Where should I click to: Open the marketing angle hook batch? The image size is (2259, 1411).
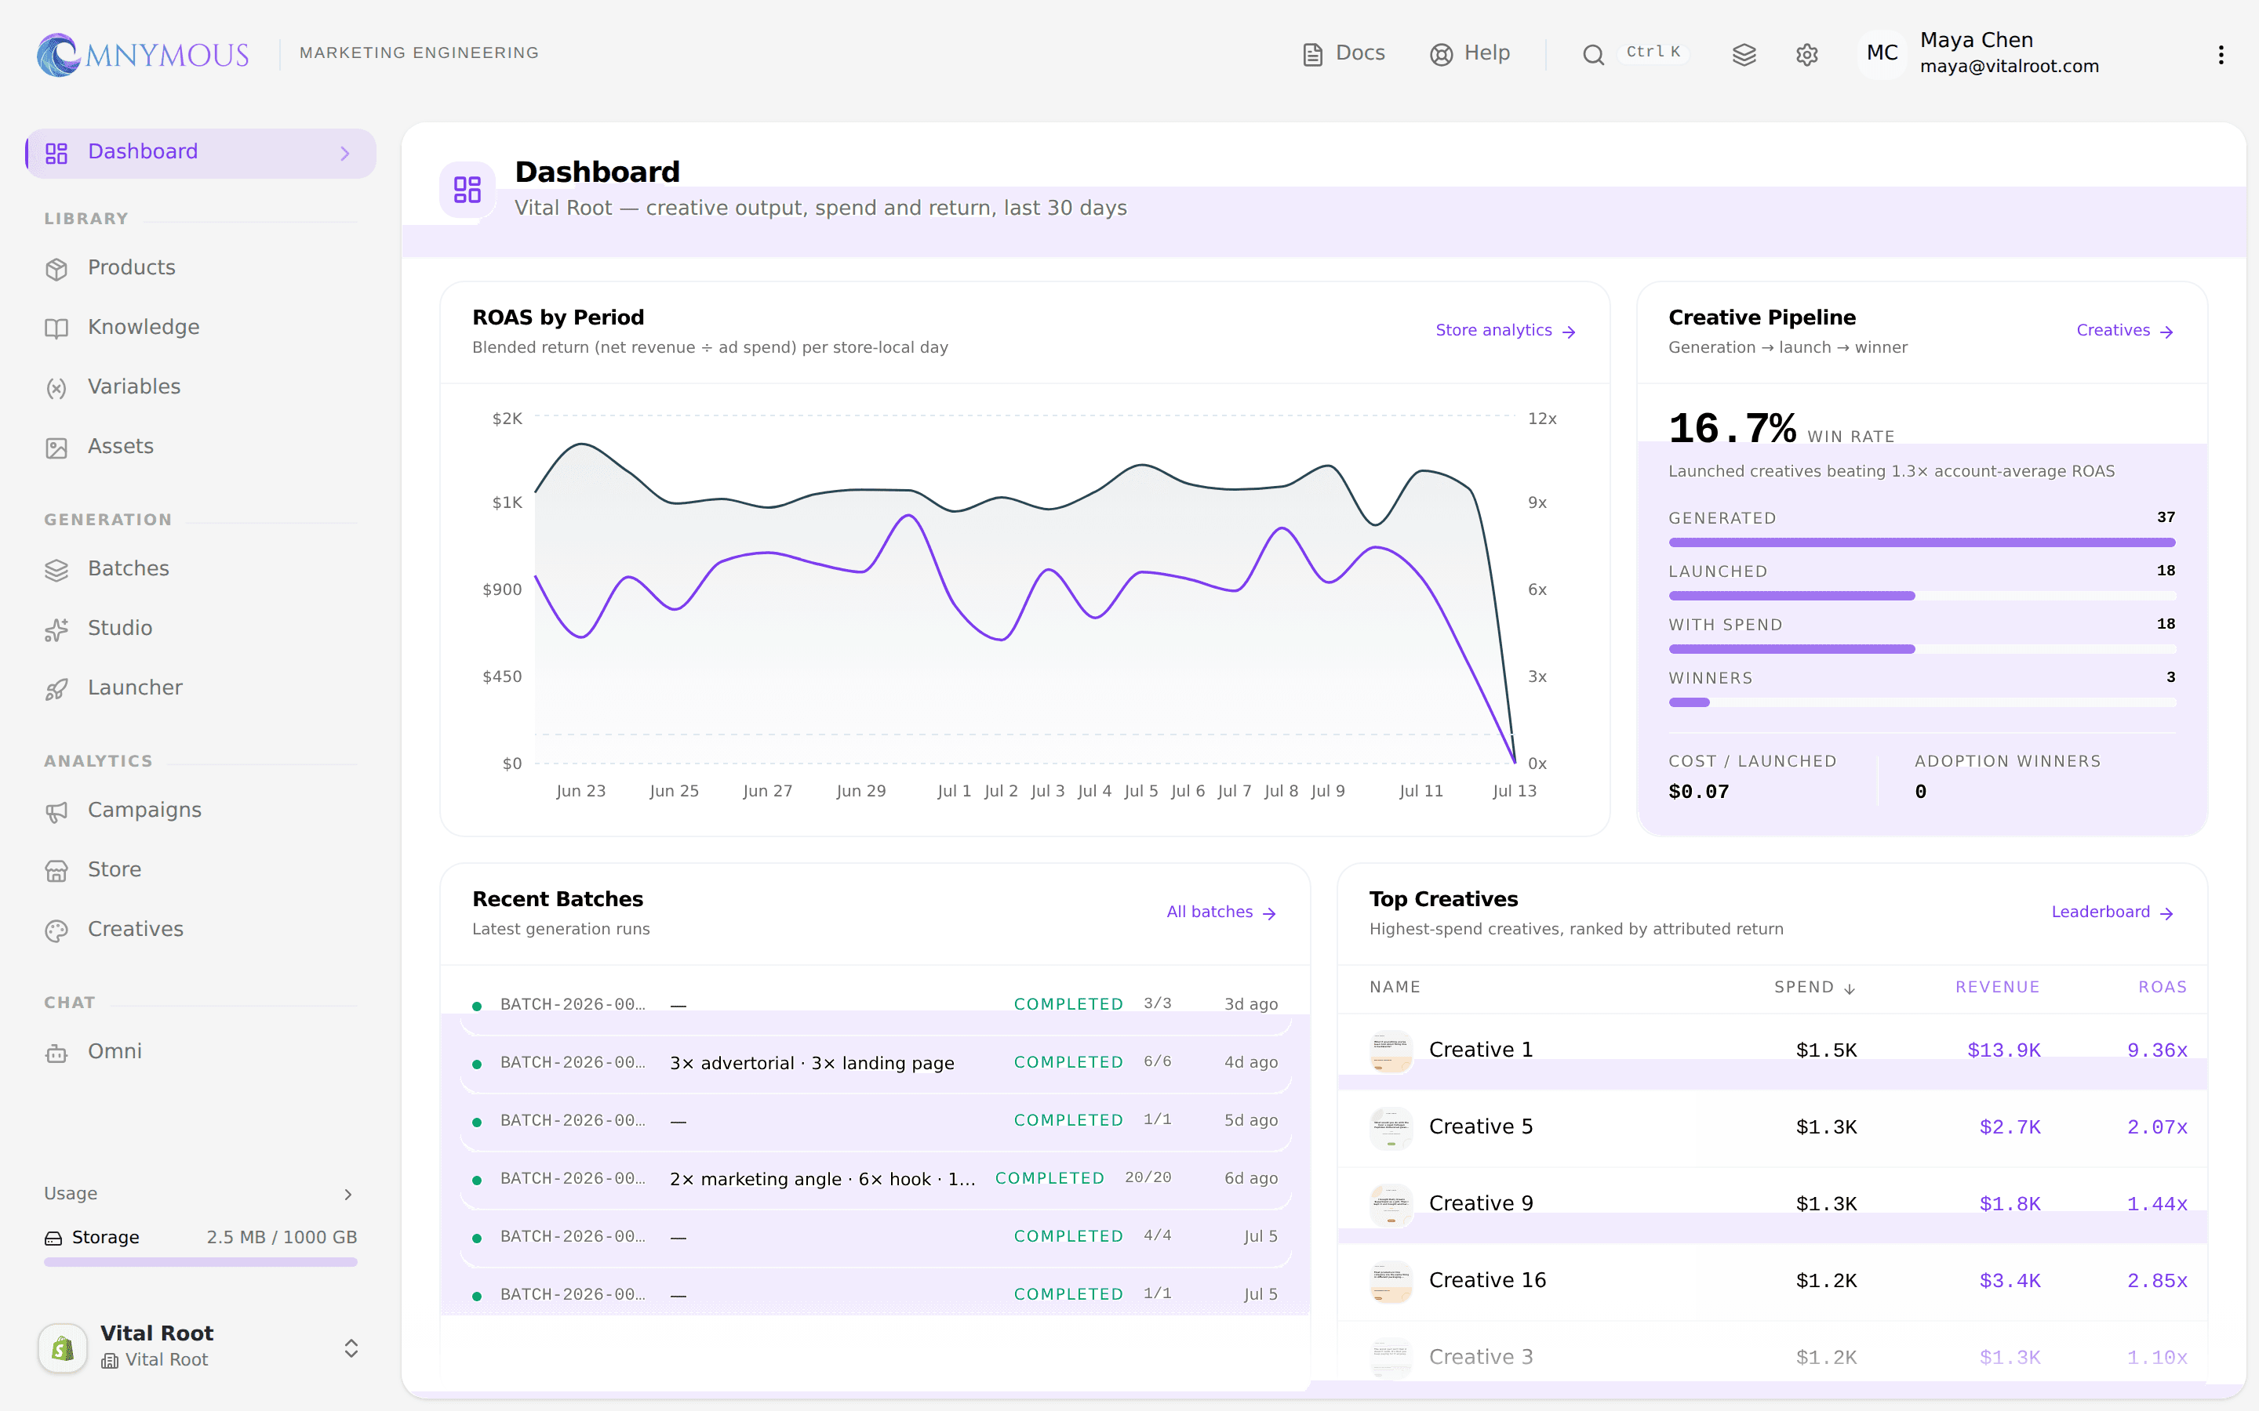[x=875, y=1179]
